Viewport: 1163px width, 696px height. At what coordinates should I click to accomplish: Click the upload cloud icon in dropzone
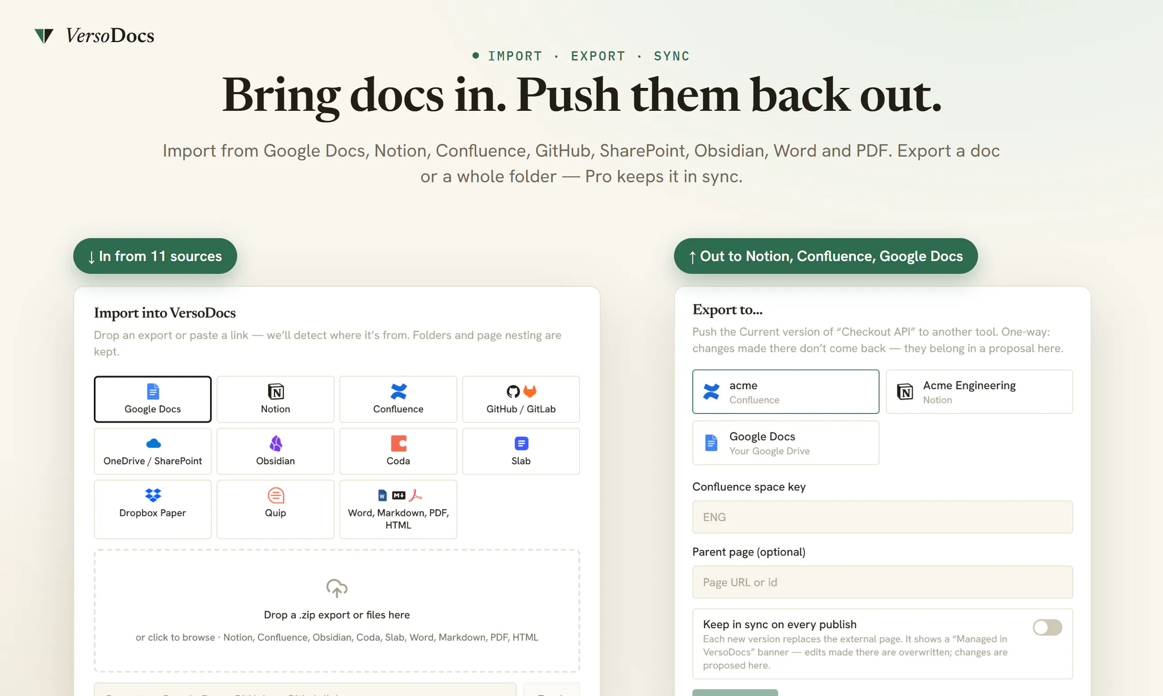(337, 588)
